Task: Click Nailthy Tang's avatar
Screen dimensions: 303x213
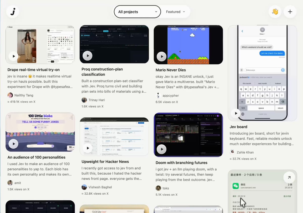Action: pyautogui.click(x=10, y=95)
